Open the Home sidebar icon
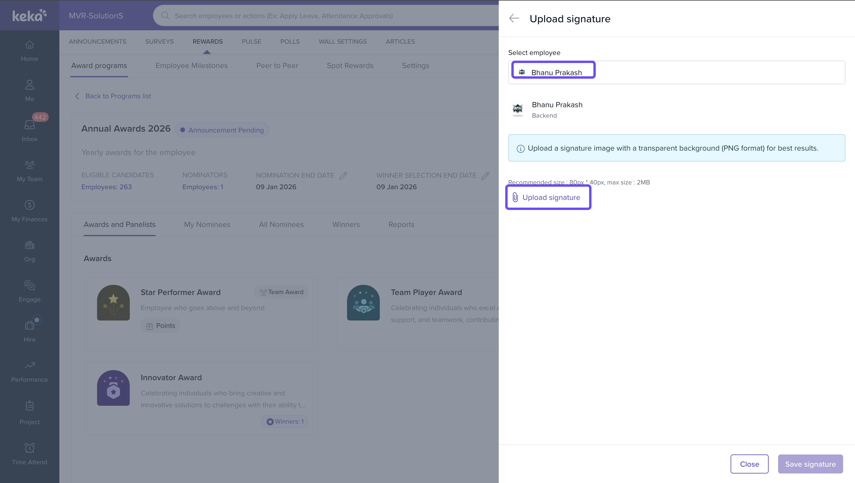Screen dimensions: 855x483 30,50
